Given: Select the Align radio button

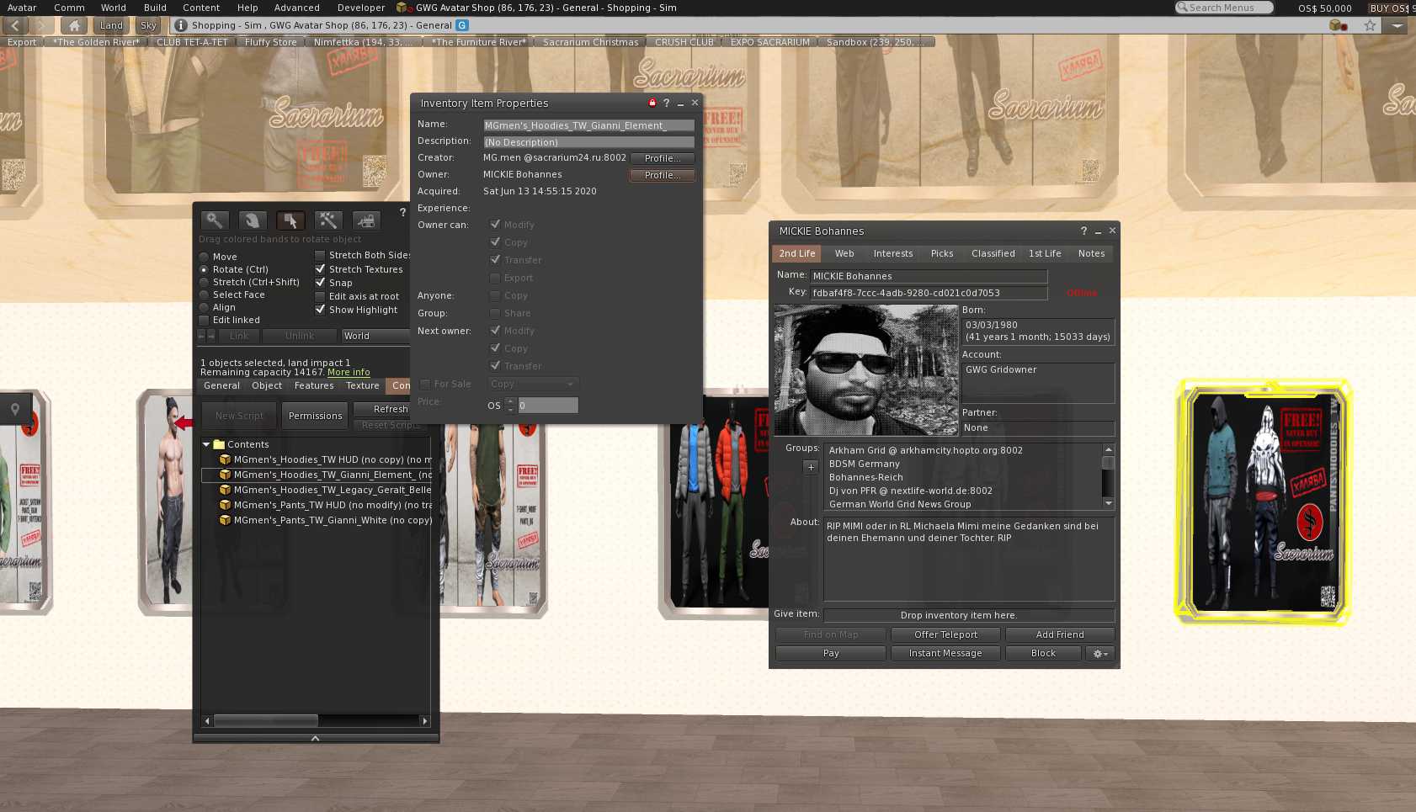Looking at the screenshot, I should [204, 307].
